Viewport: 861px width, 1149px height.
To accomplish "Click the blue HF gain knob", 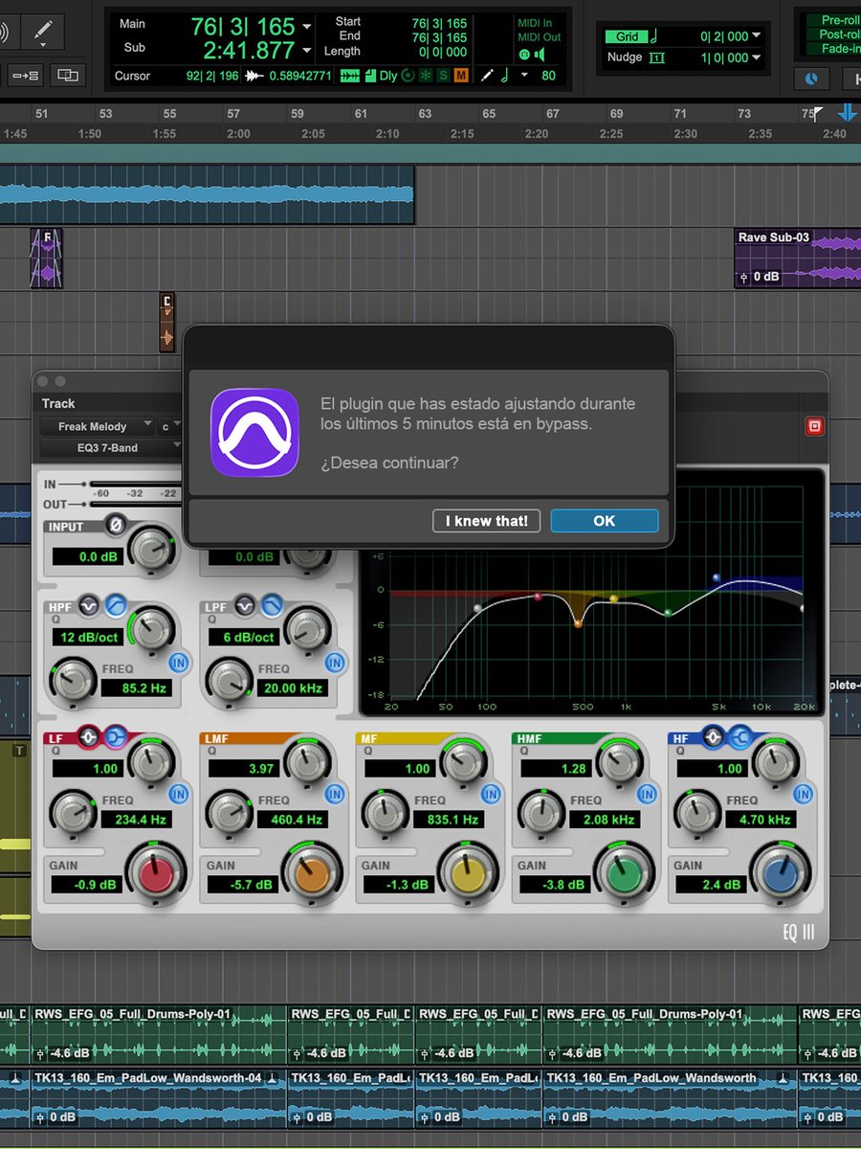I will (780, 874).
